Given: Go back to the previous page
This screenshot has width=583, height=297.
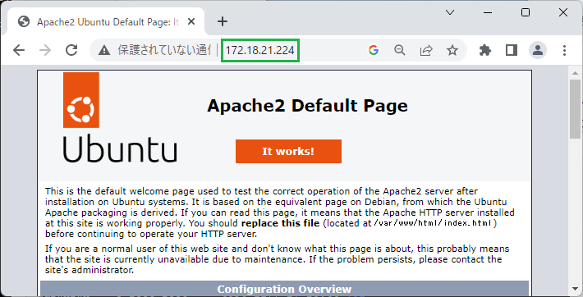Looking at the screenshot, I should [x=19, y=50].
